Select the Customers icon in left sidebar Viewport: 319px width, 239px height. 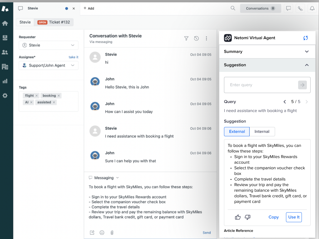(x=5, y=52)
